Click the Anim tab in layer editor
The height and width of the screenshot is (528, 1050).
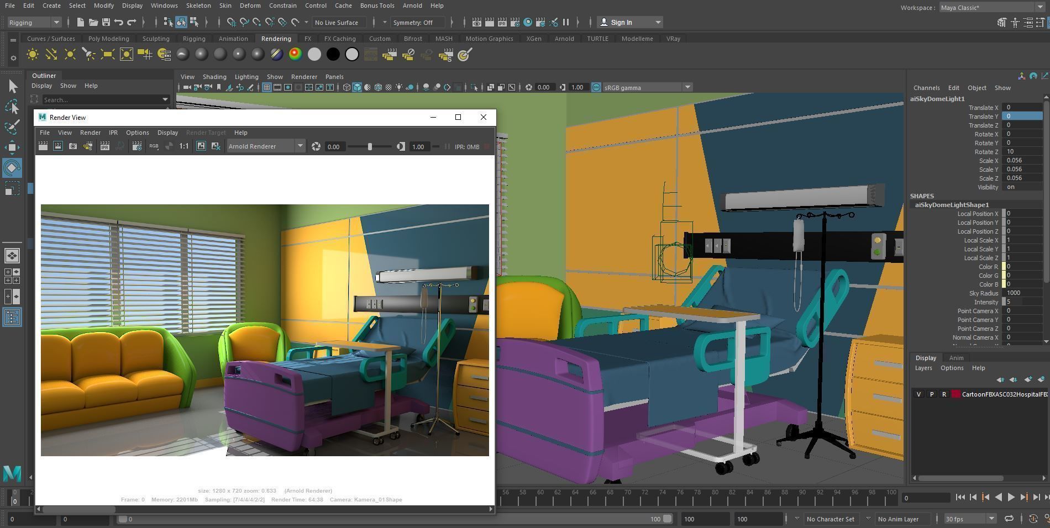956,358
